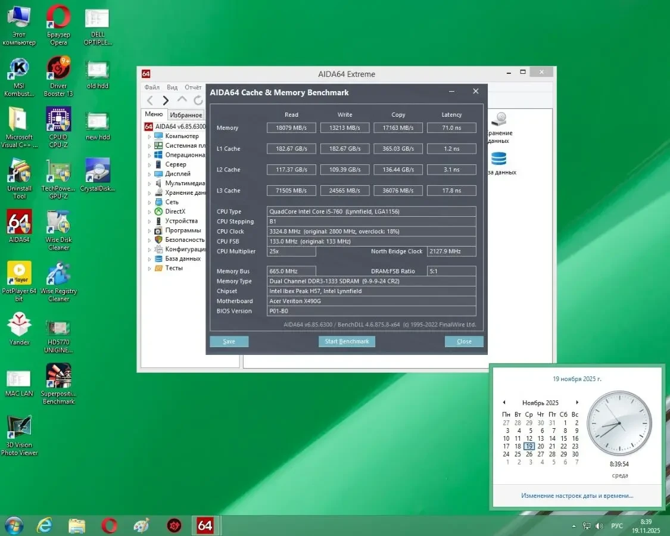Open the Файл menu in AIDA64
Image resolution: width=670 pixels, height=536 pixels.
[152, 87]
